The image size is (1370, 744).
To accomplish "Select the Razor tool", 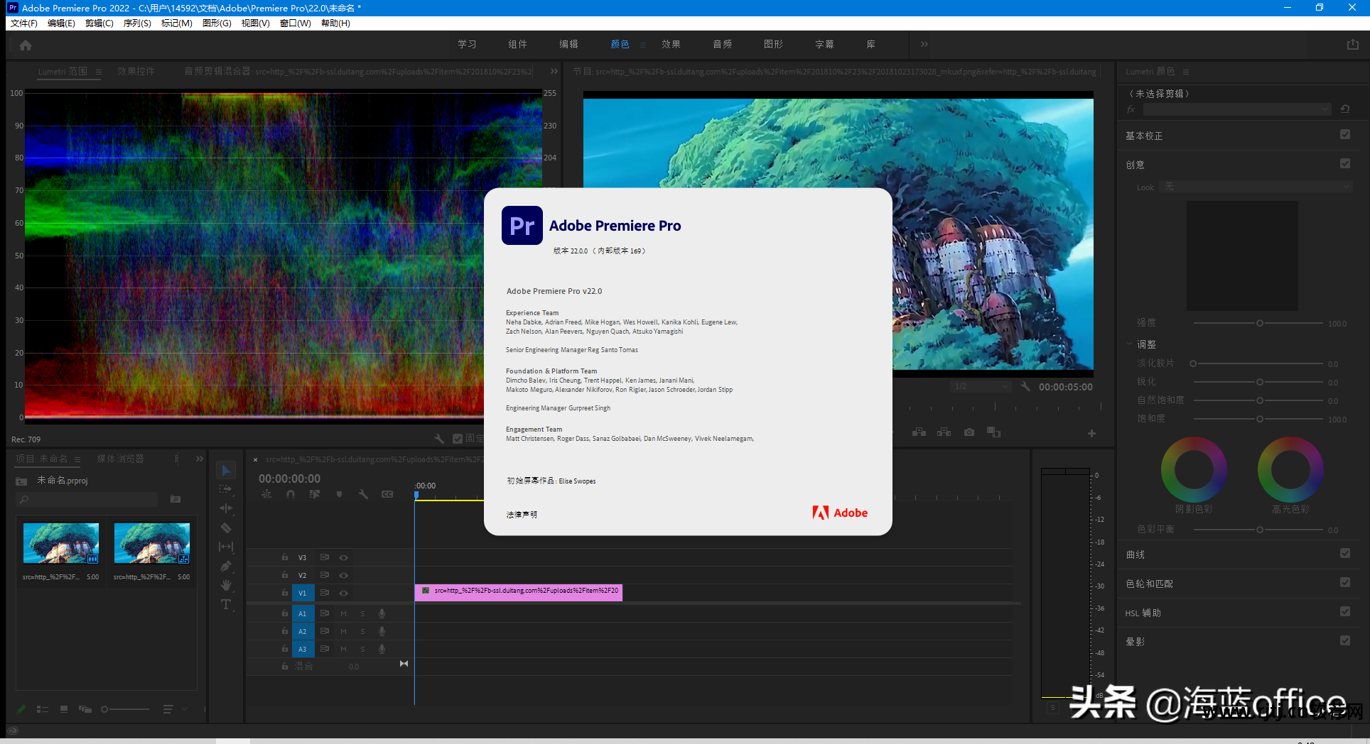I will pos(226,527).
